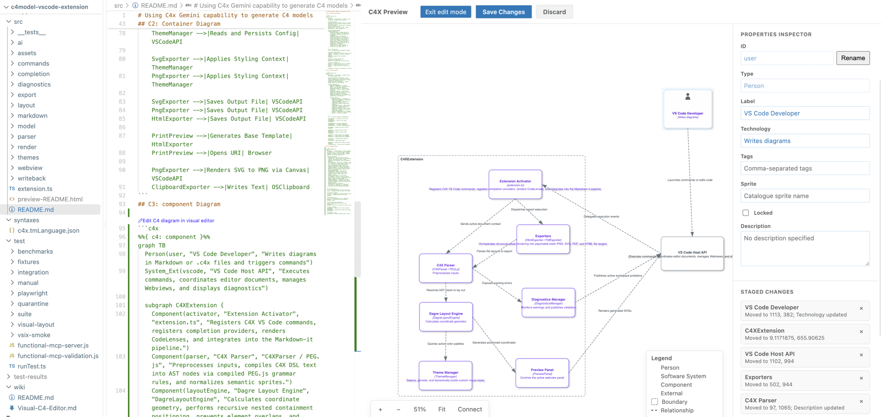Remove C4X Parser staged change
This screenshot has width=881, height=417.
[861, 402]
